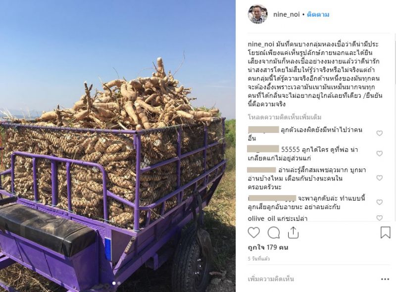Save the post with the bookmark icon

coord(386,233)
